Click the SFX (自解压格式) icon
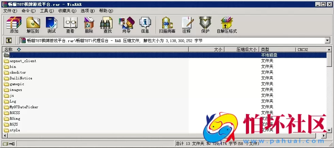 point(227,25)
